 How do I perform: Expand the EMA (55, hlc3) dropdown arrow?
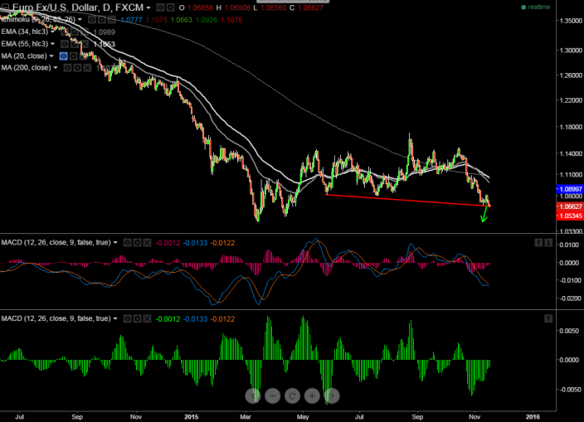pyautogui.click(x=52, y=44)
